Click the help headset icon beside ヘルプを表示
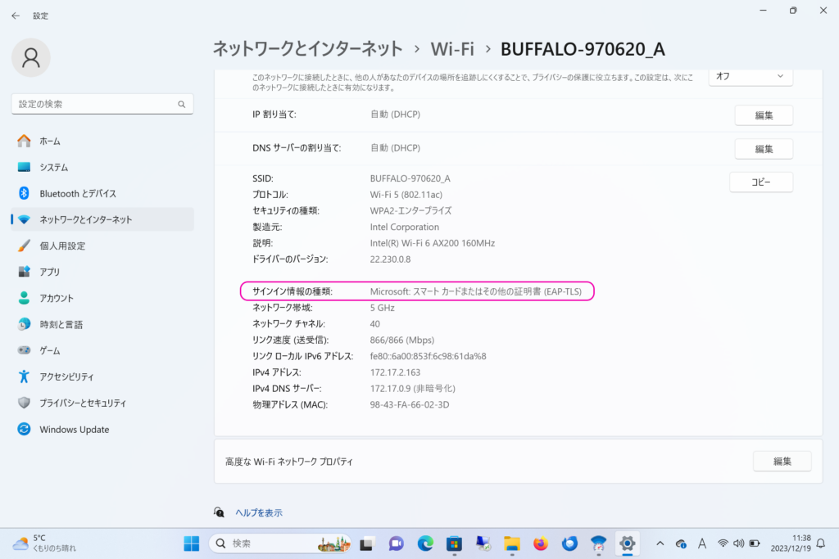The image size is (839, 559). click(x=219, y=512)
